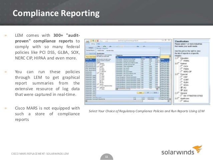Screen dimensions: 213x160
Task: Check ISO 17799/27001/27002 in enlarged panel
Action: pyautogui.click(x=182, y=96)
